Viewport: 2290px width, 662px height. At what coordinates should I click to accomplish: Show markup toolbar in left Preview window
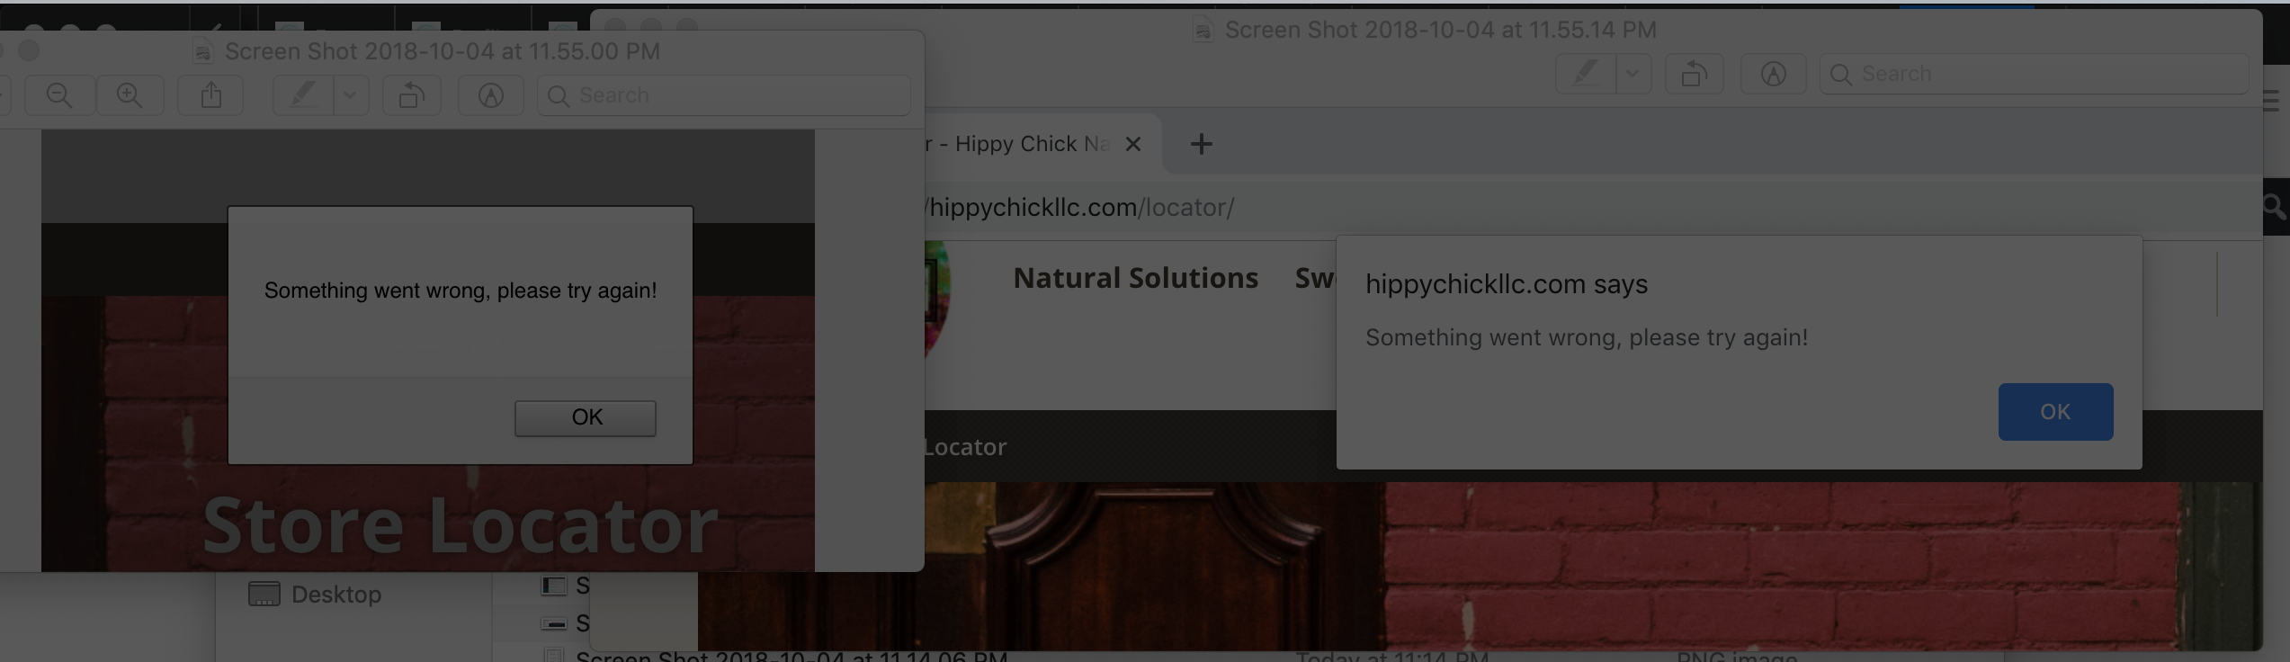point(490,95)
